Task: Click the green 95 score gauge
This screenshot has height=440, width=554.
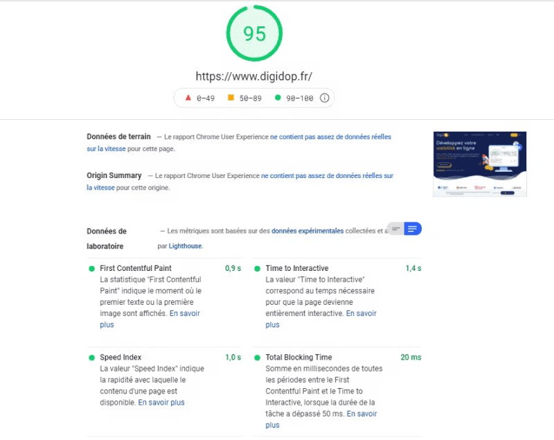Action: pyautogui.click(x=254, y=33)
